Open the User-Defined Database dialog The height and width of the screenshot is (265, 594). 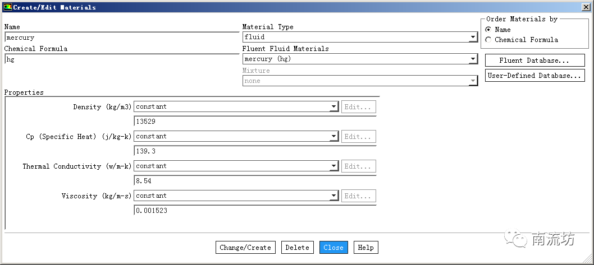534,76
